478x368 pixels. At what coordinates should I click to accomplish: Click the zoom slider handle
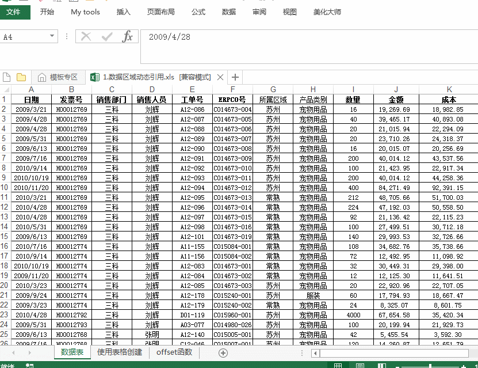point(430,366)
